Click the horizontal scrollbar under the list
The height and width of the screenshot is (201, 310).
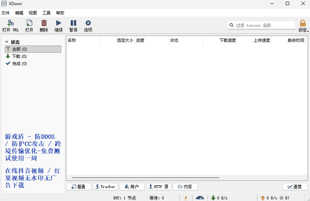tap(146, 178)
